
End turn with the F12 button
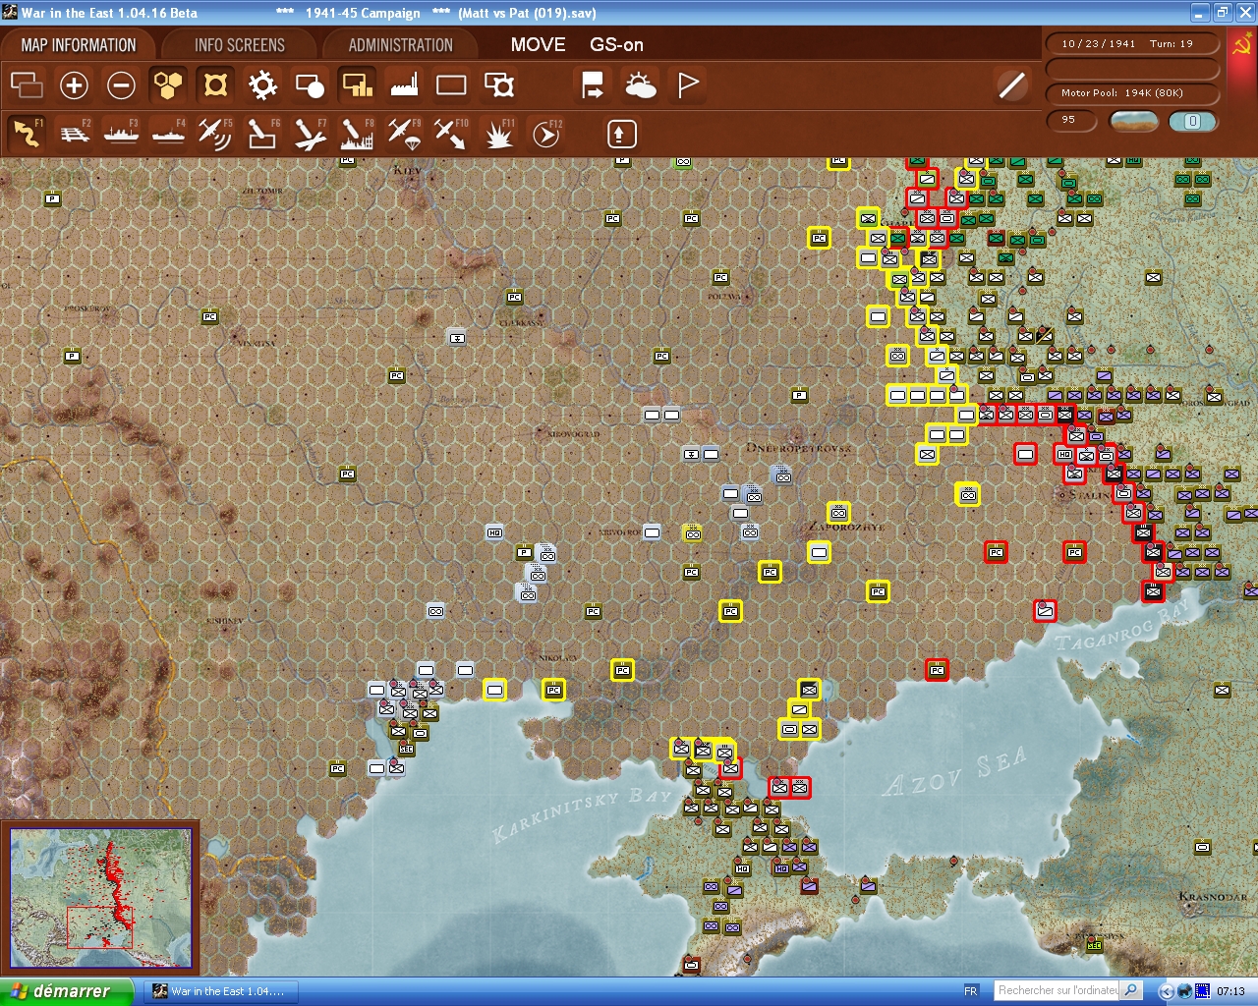click(x=546, y=134)
